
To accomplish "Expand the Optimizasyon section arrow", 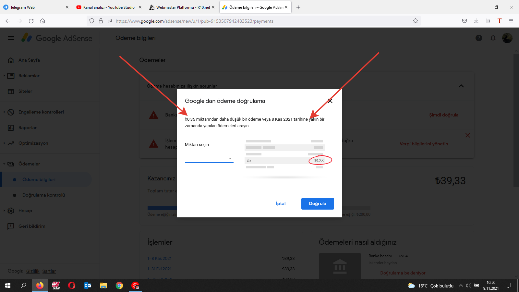I will click(4, 143).
